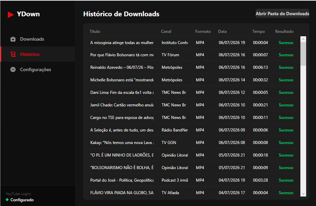Click the date '06/07/2026 14'
The width and height of the screenshot is (316, 206).
pyautogui.click(x=232, y=80)
